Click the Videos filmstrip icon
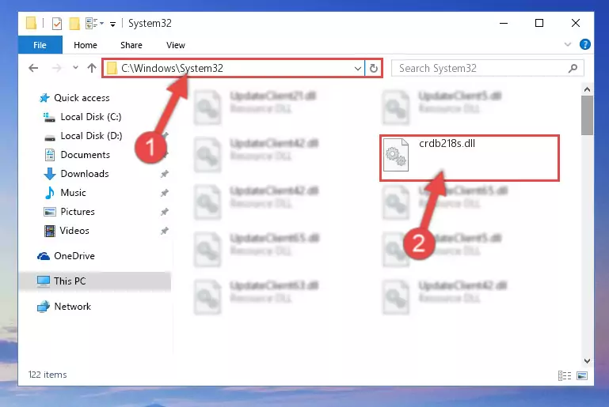The image size is (609, 407). (50, 231)
